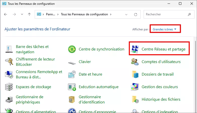This screenshot has width=197, height=113.
Task: Open the Centre Réseau et partage icon
Action: [135, 49]
